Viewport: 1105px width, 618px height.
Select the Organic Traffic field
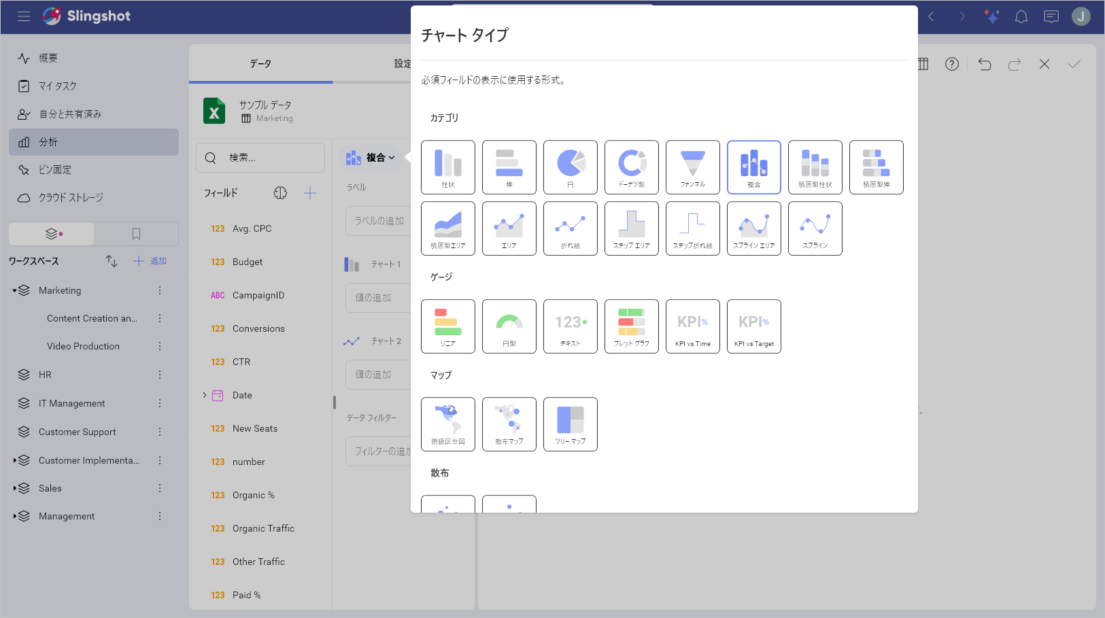(263, 528)
